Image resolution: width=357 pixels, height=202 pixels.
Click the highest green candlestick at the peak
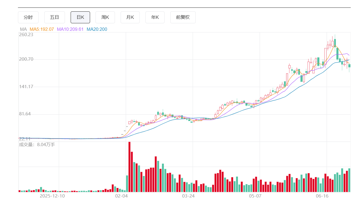pos(335,42)
